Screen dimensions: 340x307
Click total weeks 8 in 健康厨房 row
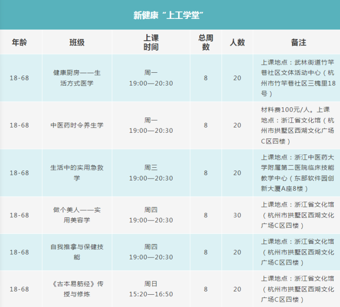click(x=205, y=78)
